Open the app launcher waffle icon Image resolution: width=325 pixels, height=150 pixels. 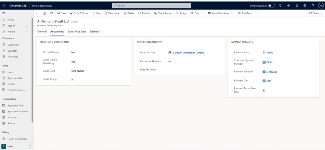click(4, 6)
